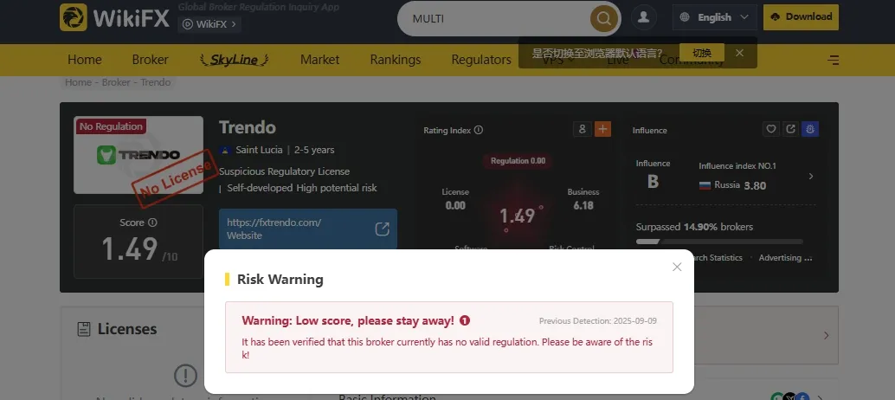Open the Market nav item
Image resolution: width=895 pixels, height=400 pixels.
click(319, 60)
